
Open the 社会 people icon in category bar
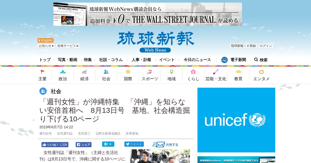tap(106, 72)
